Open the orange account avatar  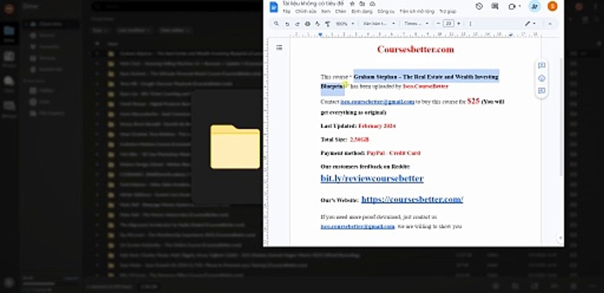(x=552, y=6)
